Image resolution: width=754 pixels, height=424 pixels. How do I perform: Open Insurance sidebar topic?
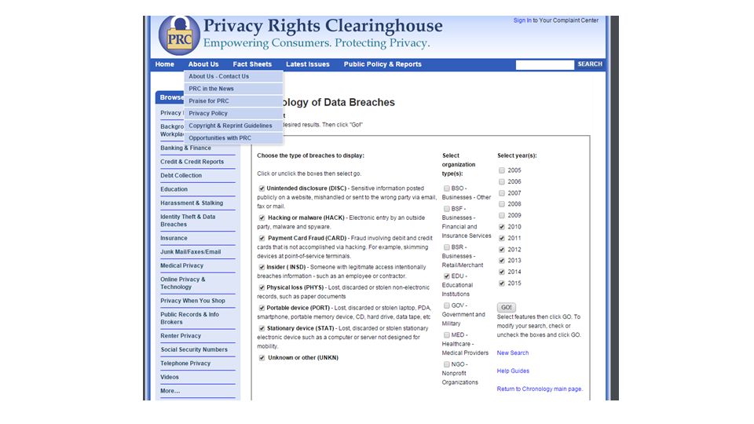pos(174,239)
